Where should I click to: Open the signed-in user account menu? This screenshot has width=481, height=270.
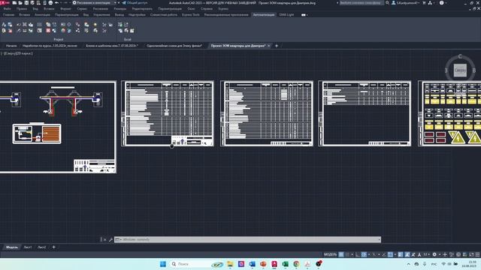click(406, 3)
